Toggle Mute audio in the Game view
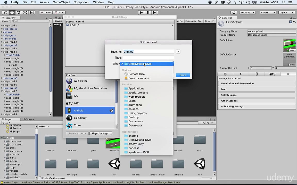 [x=190, y=21]
